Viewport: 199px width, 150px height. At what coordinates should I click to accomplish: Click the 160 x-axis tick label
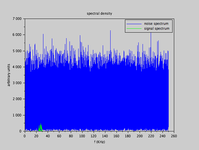click(116, 136)
